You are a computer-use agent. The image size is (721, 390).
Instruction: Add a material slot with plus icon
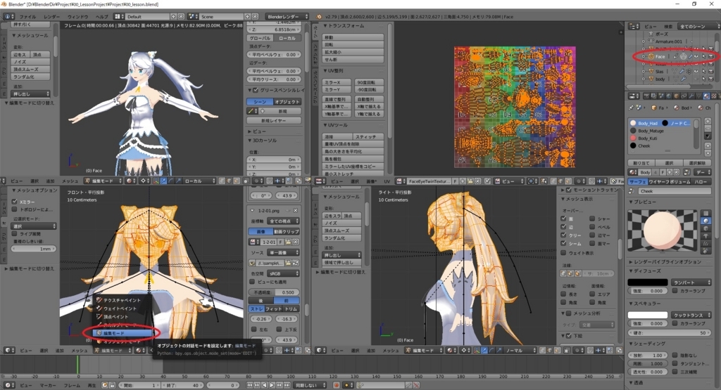(x=708, y=121)
